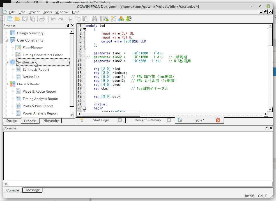Switch to the Hierarchy panel tab
Viewport: 276px width, 201px height.
tap(51, 121)
